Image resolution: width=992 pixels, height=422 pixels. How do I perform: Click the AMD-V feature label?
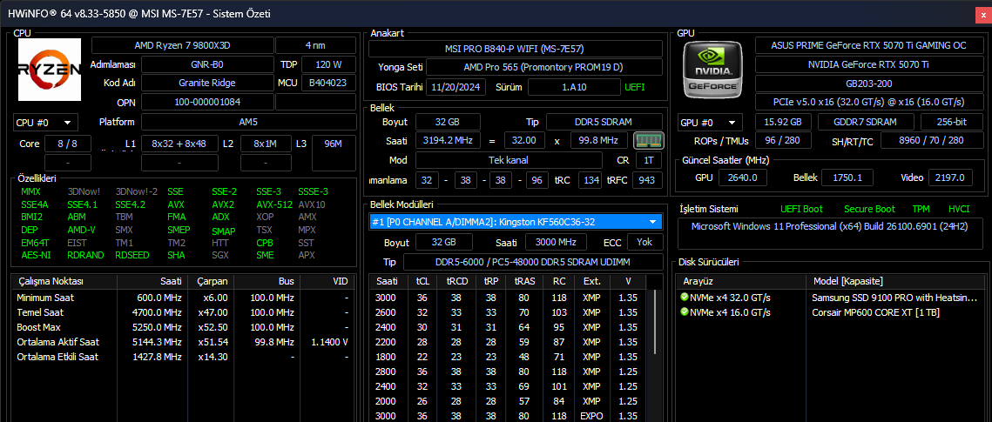[81, 230]
